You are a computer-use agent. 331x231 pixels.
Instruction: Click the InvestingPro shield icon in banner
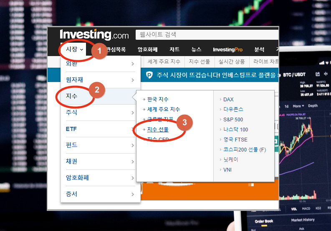(x=149, y=75)
